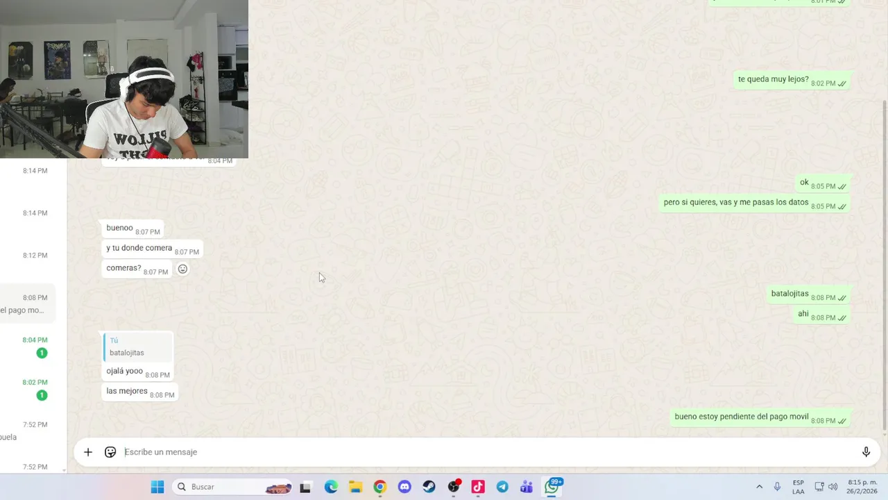888x500 pixels.
Task: Open Microsoft Teams from the taskbar
Action: pos(527,487)
